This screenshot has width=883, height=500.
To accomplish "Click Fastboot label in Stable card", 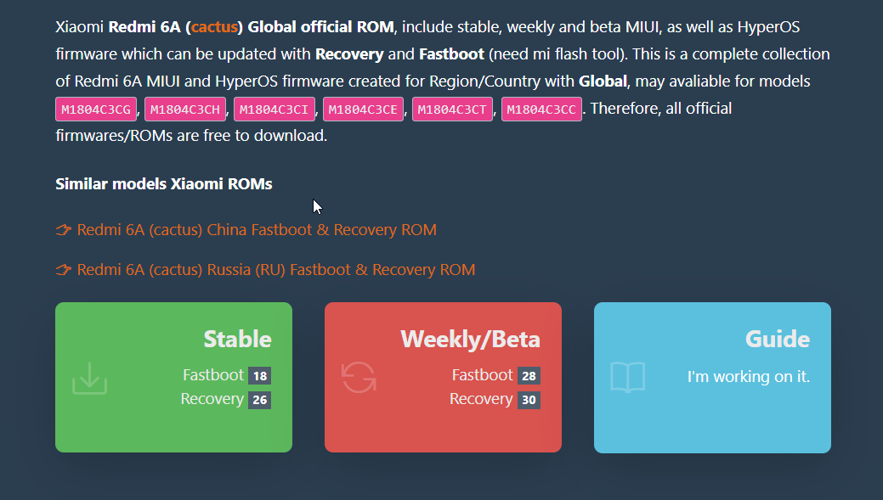I will 213,375.
